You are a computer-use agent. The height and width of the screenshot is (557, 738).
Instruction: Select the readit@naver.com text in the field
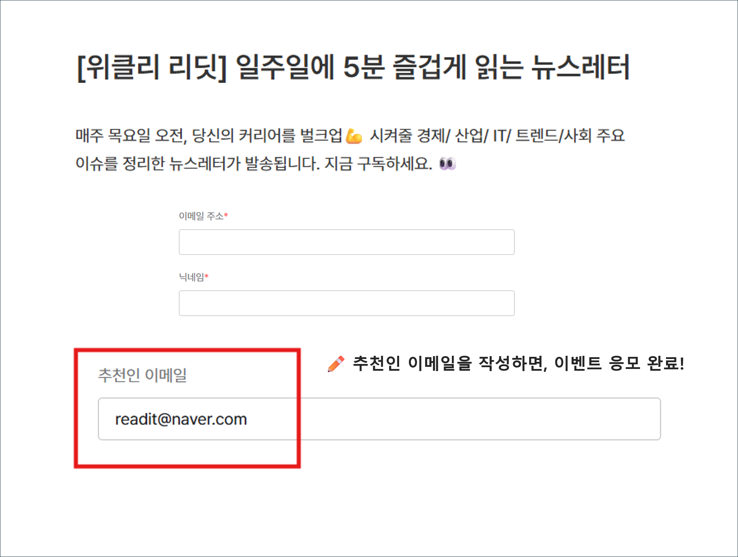pos(181,419)
